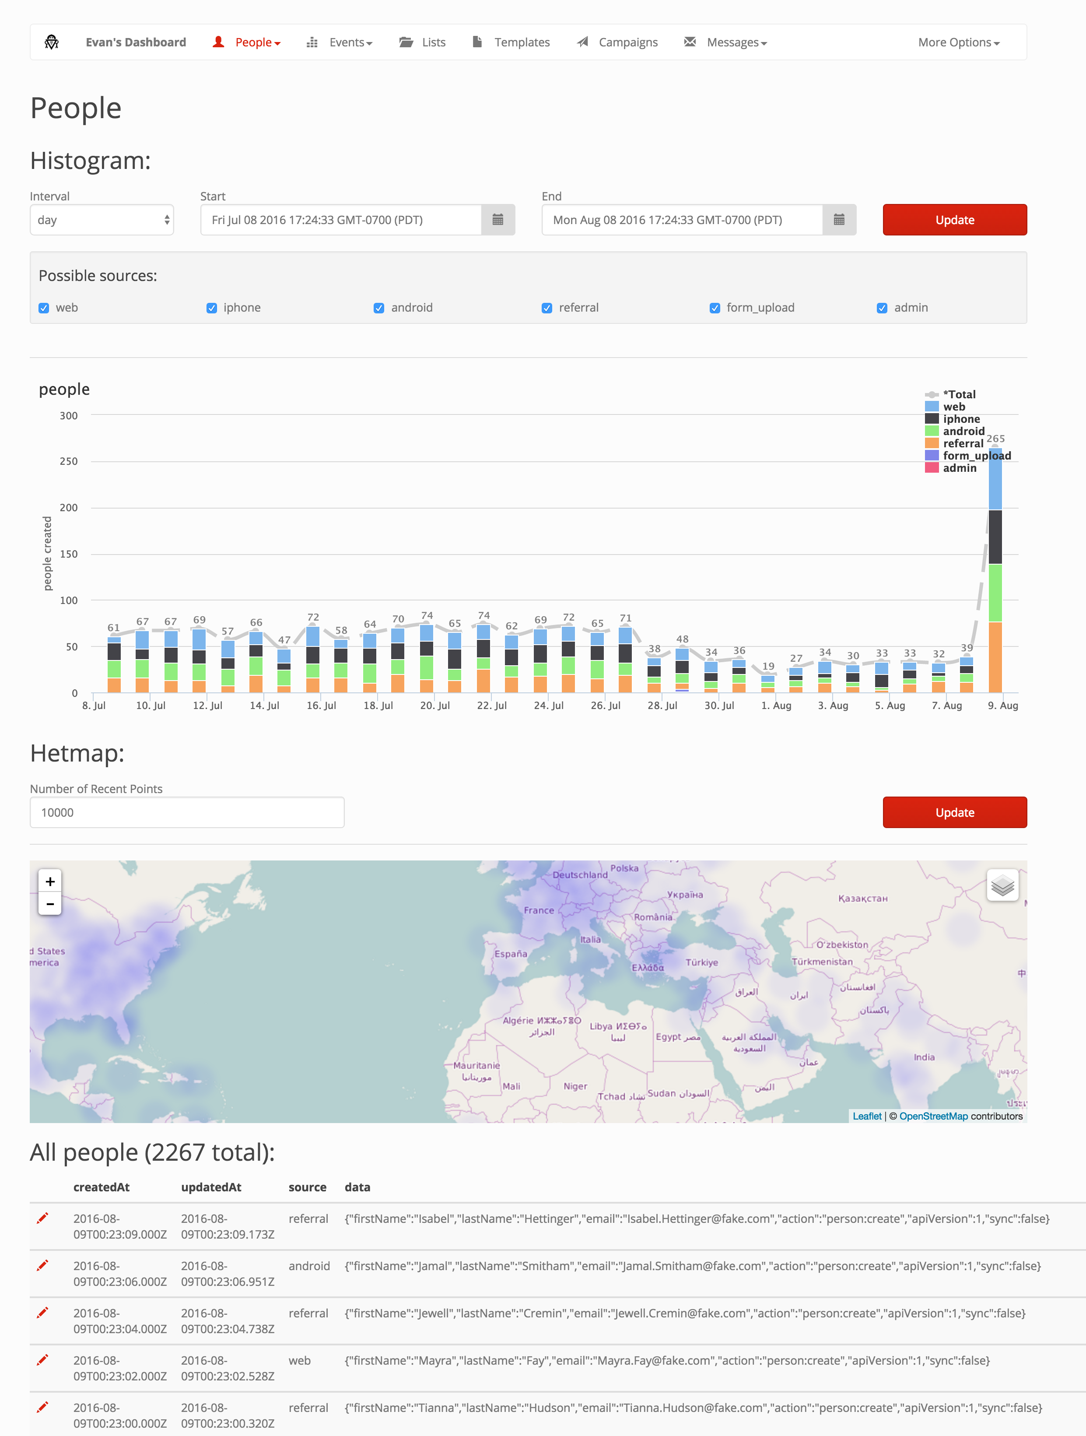
Task: Zoom in on the heatmap
Action: (x=50, y=881)
